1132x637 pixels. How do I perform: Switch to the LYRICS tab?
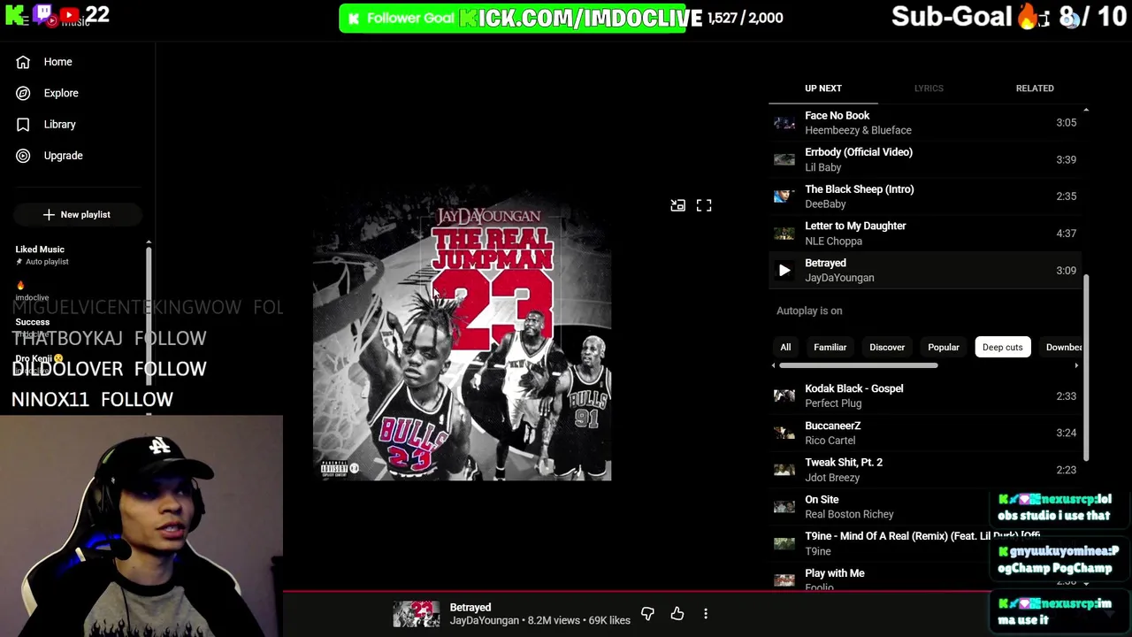tap(929, 88)
